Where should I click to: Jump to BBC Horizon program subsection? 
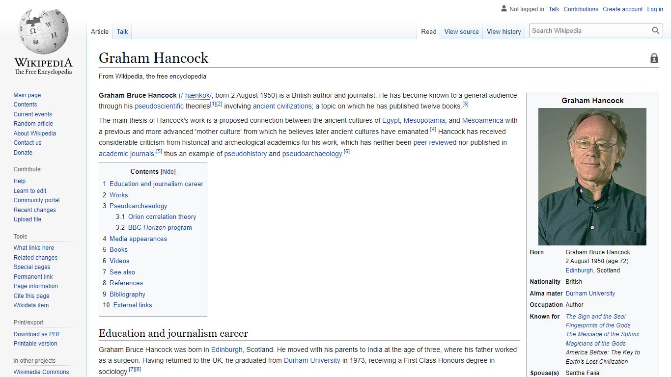[160, 227]
